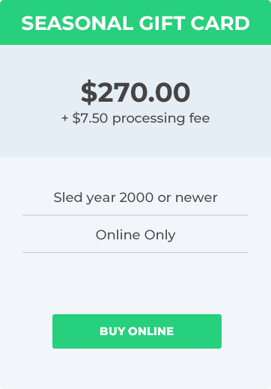Click the word CARD in the header
The height and width of the screenshot is (389, 271).
(x=220, y=23)
